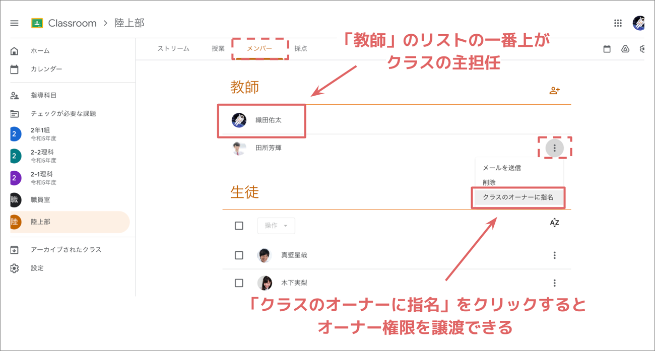655x351 pixels.
Task: Open the class calendar icon in the tab bar
Action: [607, 49]
